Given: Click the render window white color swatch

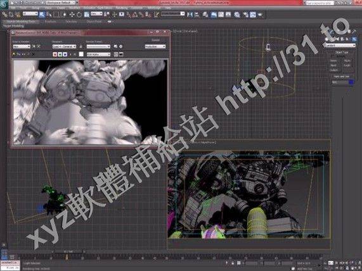Looking at the screenshot, I should (x=81, y=54).
